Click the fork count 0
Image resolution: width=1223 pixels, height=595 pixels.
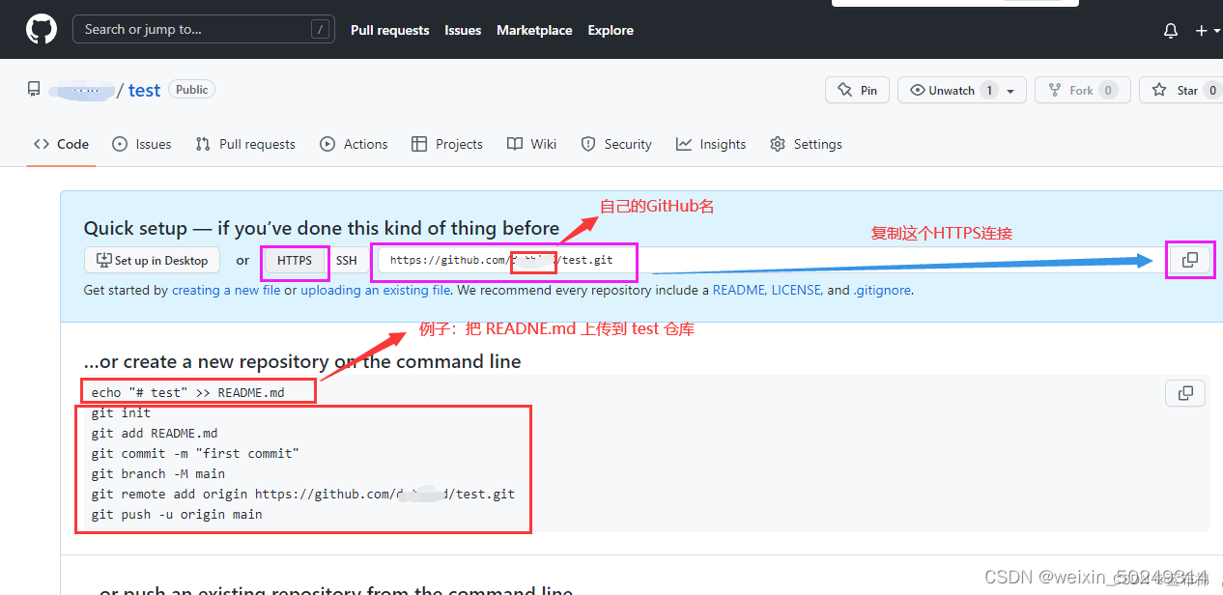pos(1108,90)
